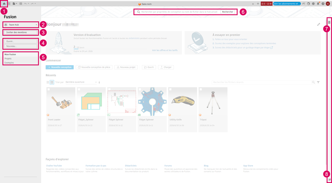Open the extensions link in trial card
This screenshot has height=183, width=332.
tap(134, 38)
